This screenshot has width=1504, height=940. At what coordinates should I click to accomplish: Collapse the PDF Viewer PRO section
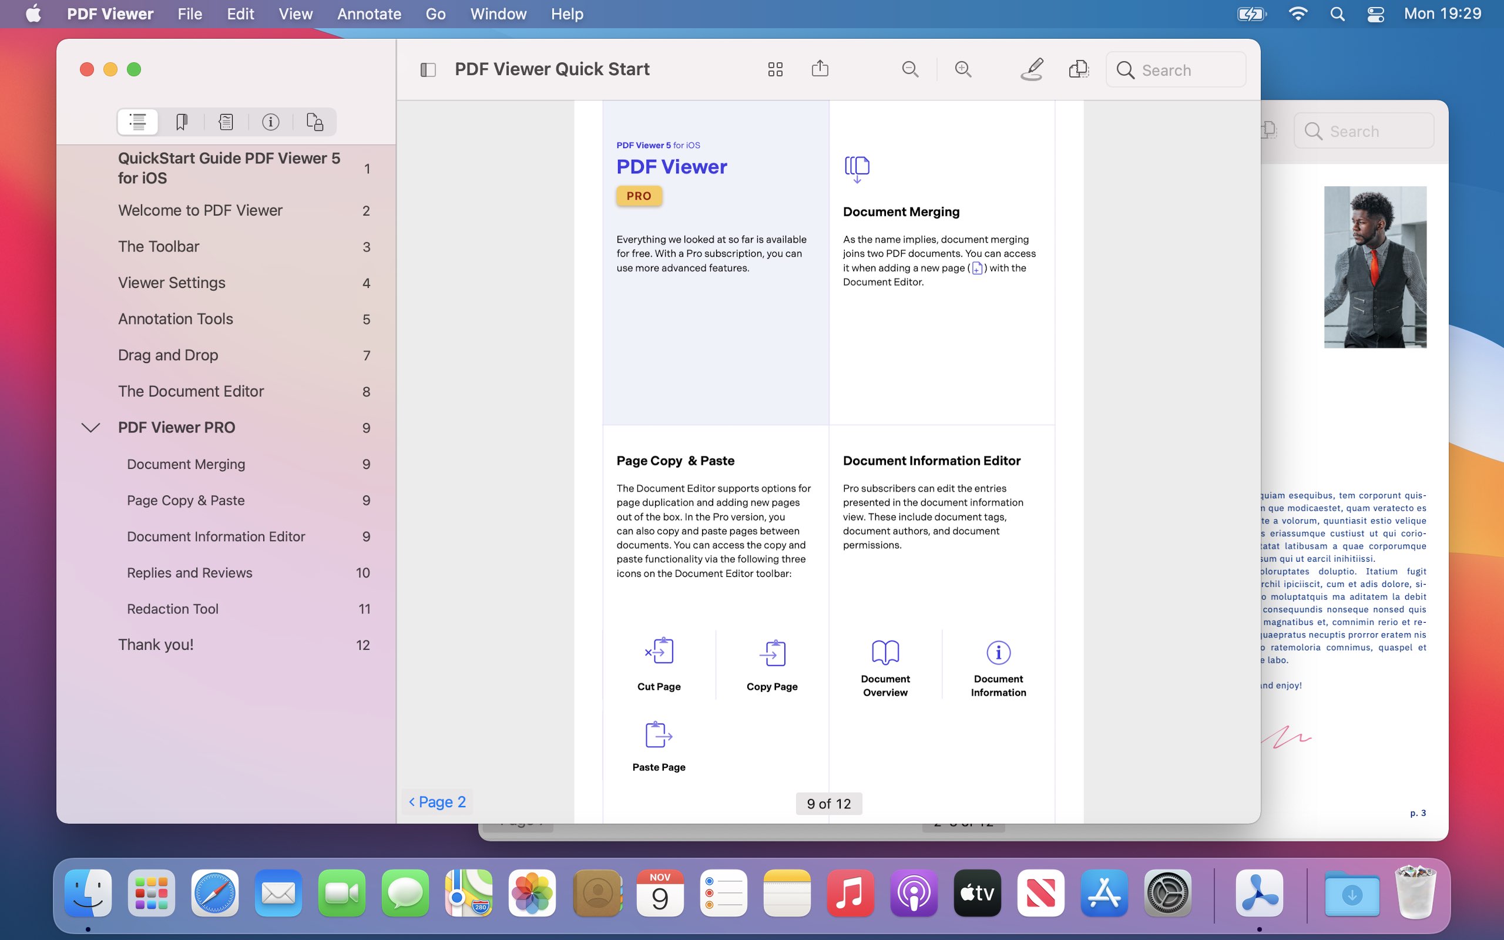(91, 427)
